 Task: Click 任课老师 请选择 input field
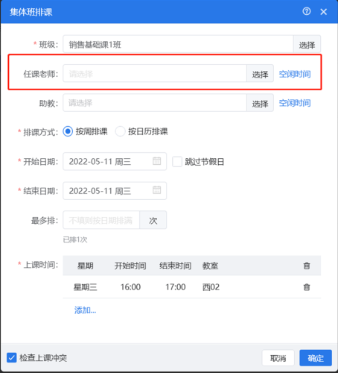pyautogui.click(x=155, y=74)
